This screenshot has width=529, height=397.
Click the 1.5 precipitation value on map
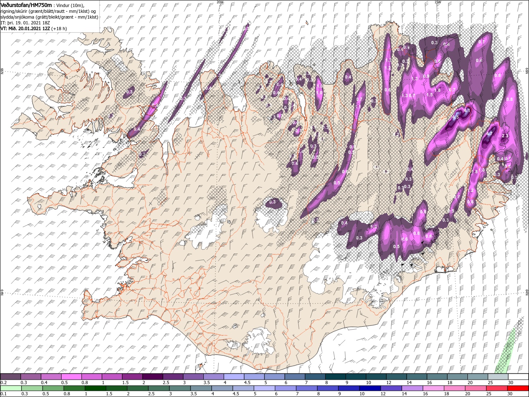pyautogui.click(x=429, y=95)
